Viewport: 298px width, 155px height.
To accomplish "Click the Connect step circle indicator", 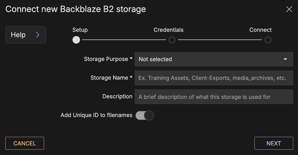I will point(268,40).
